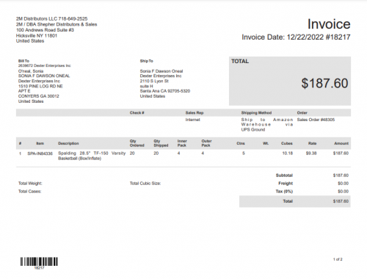Click Spalding 28.5" TF-150 Varsity Basketball description
This screenshot has width=367, height=279.
[92, 156]
